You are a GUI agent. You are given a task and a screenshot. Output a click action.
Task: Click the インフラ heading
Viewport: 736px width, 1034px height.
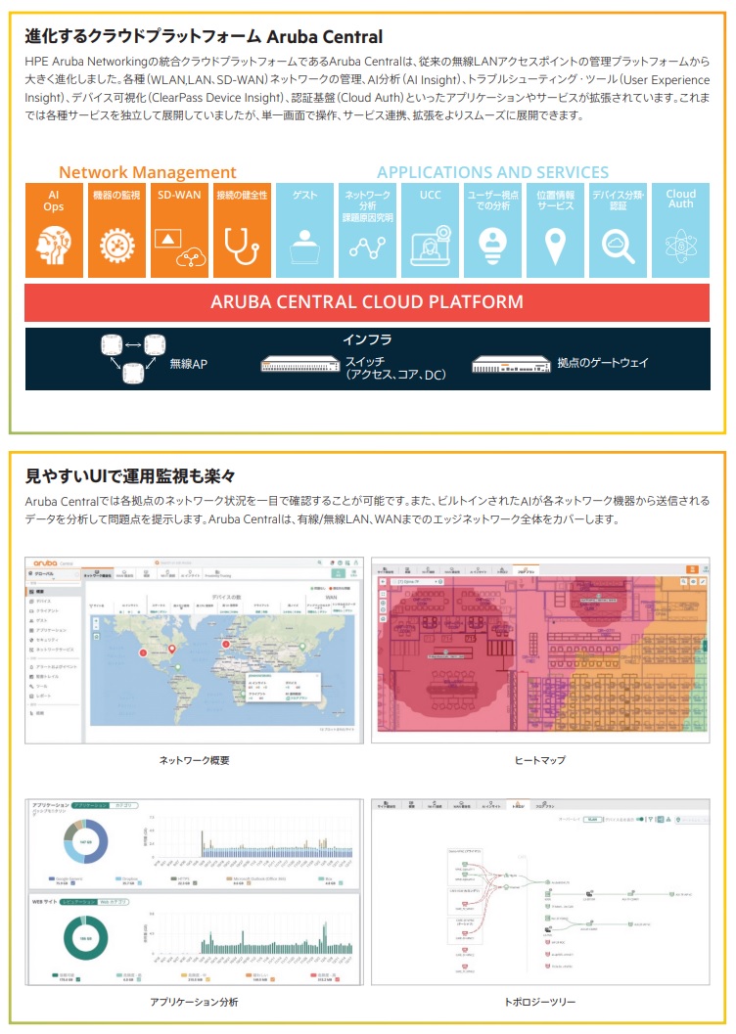coord(367,338)
